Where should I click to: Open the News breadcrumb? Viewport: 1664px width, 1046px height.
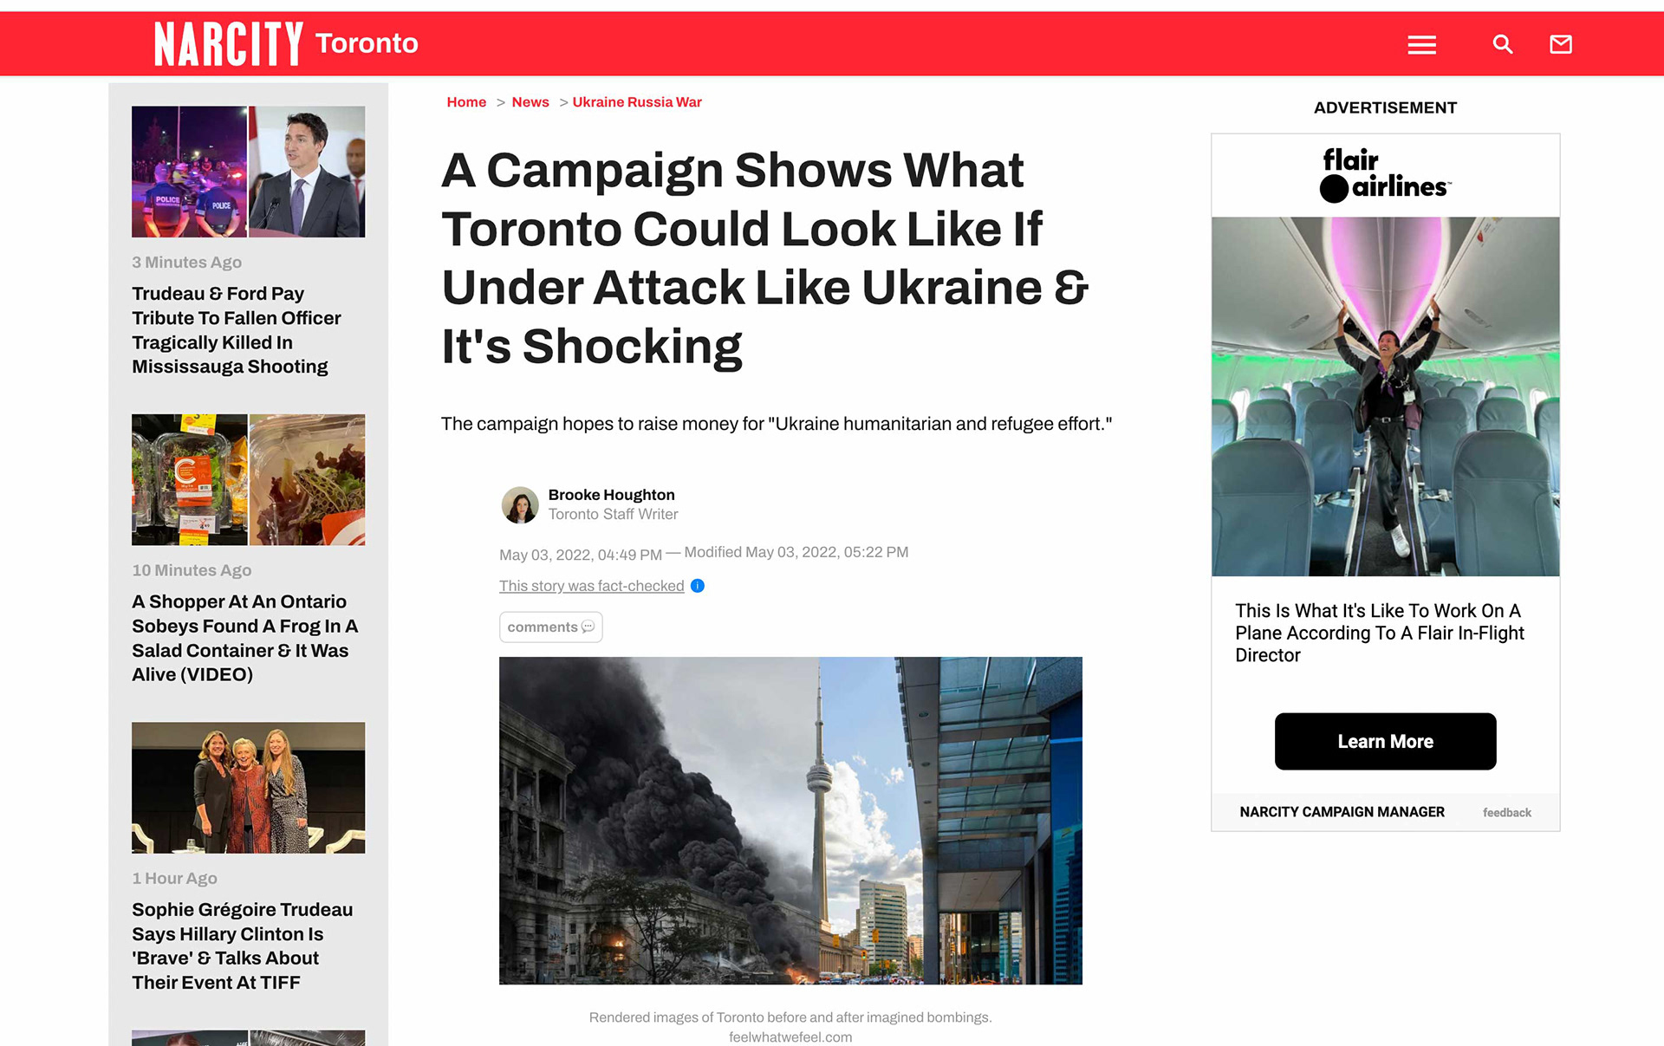click(530, 102)
